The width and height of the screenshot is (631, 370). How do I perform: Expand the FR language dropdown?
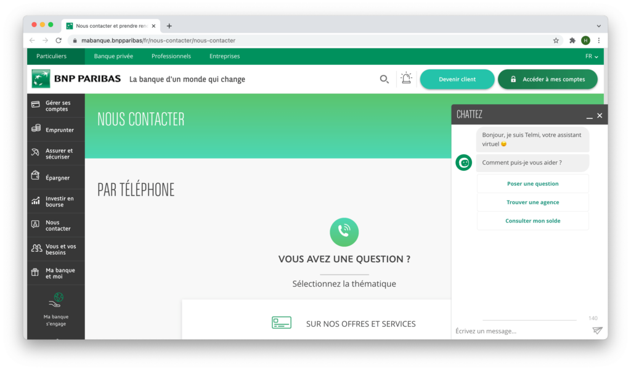(592, 56)
